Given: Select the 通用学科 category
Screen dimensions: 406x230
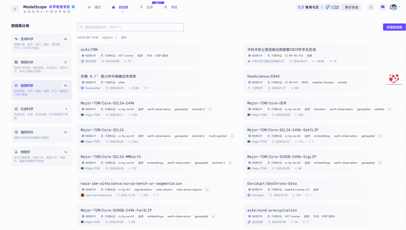Looking at the screenshot, I should (x=41, y=135).
